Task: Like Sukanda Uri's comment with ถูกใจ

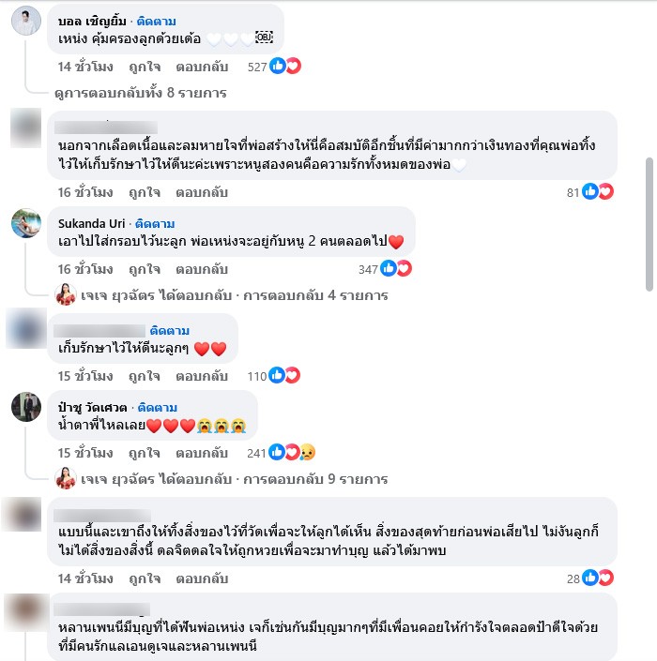Action: 145,269
